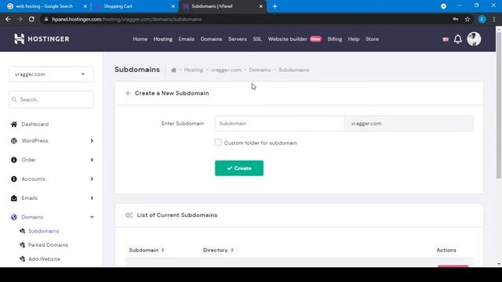
Task: Open the notifications bell
Action: [x=458, y=39]
